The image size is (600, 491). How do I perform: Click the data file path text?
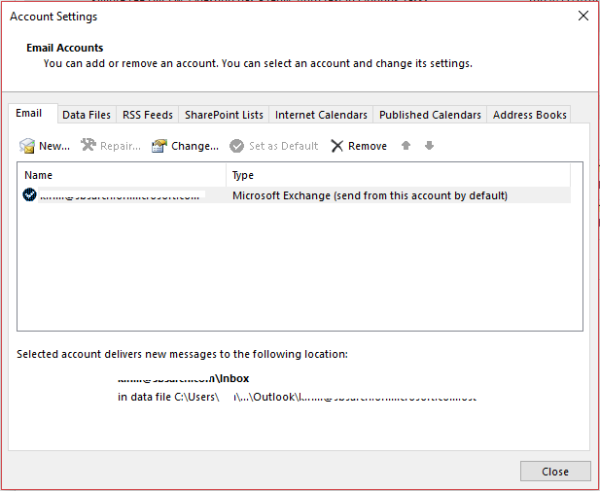[x=297, y=397]
